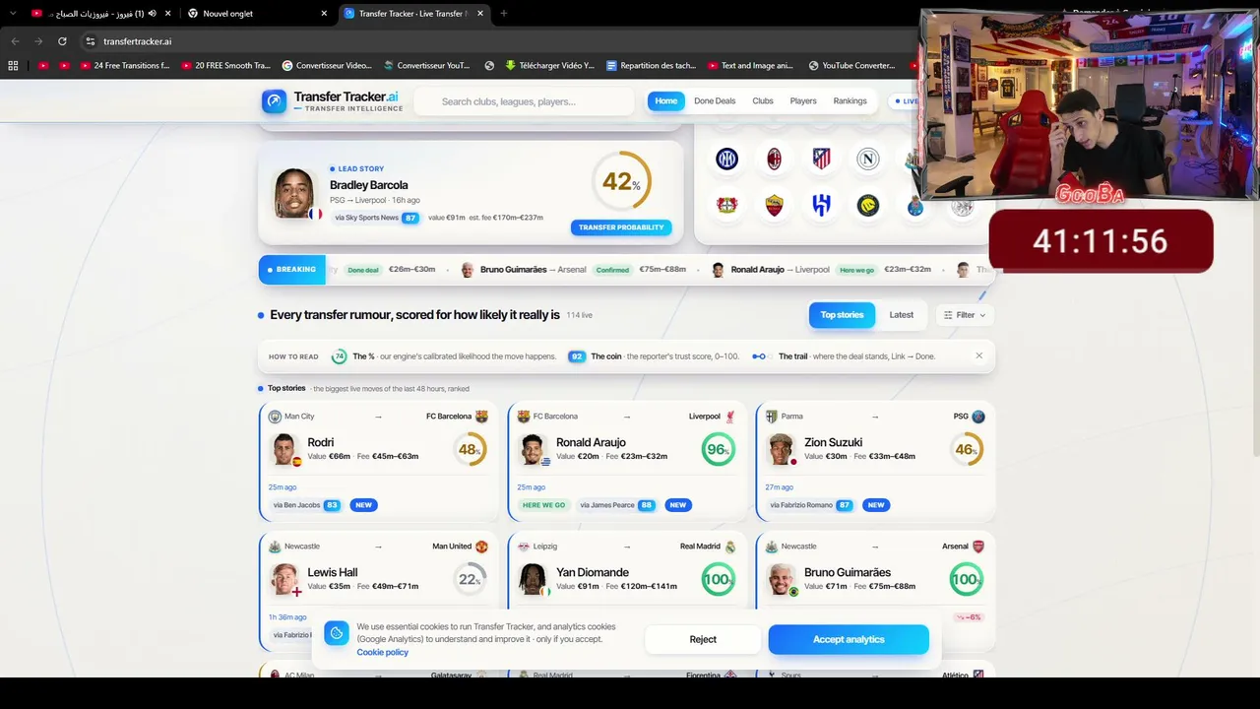Open the AS Roma club crest

coord(774,205)
